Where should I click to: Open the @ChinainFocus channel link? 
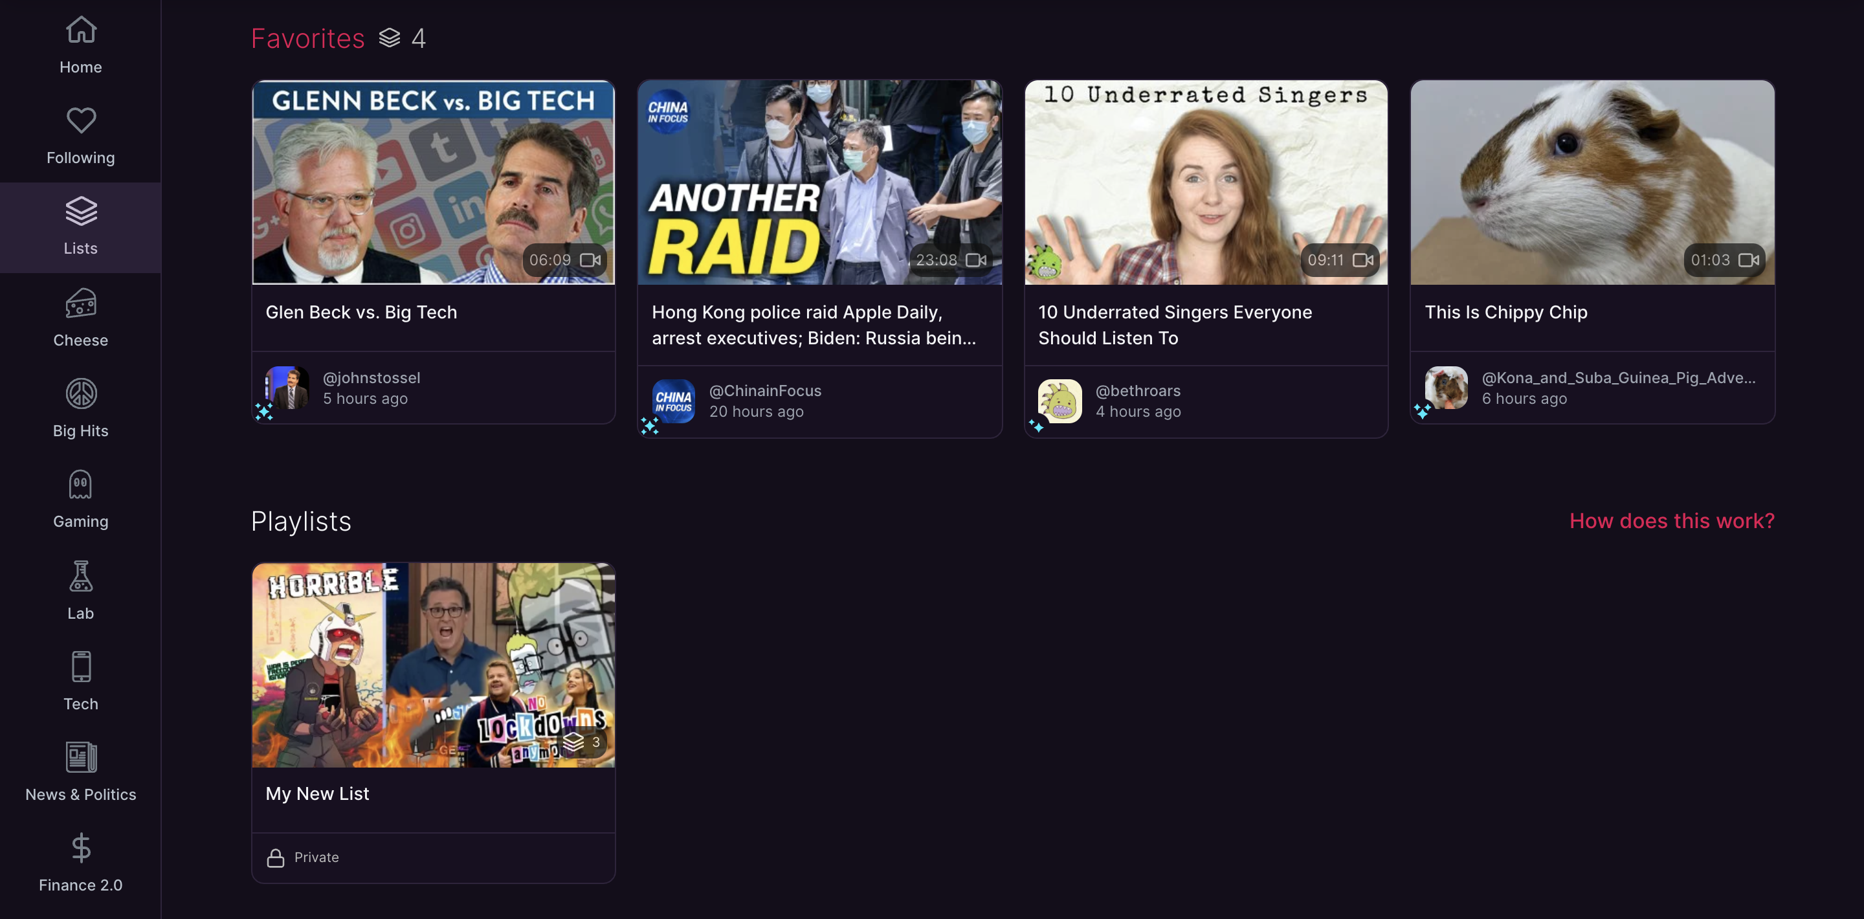coord(765,391)
